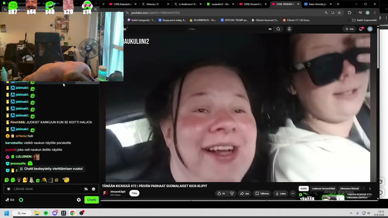Select the 'Aiheeseen liittyviä' filter chip
This screenshot has height=218, width=388.
click(x=349, y=189)
